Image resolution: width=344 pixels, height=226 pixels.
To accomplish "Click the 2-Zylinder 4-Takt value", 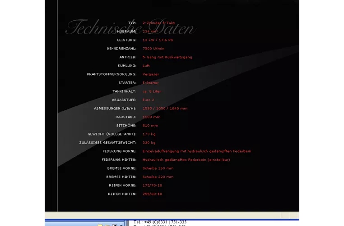I will 158,23.
